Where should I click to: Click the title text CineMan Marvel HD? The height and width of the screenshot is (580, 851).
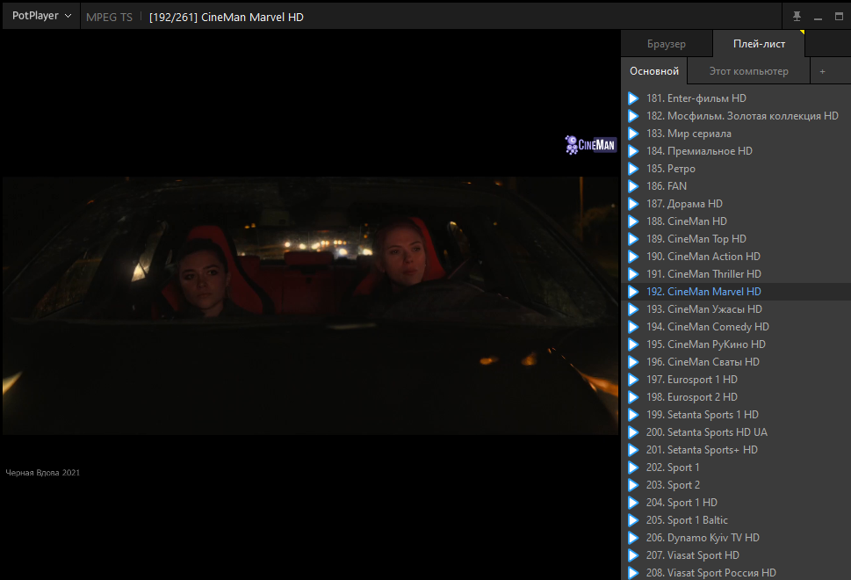(252, 18)
